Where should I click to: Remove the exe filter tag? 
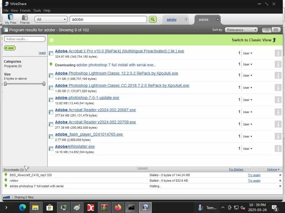[6, 48]
